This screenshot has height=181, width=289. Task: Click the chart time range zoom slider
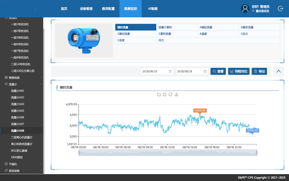(167, 152)
